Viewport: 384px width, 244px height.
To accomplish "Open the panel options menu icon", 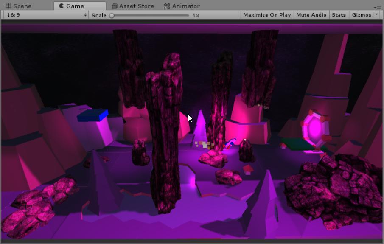I will [x=378, y=8].
